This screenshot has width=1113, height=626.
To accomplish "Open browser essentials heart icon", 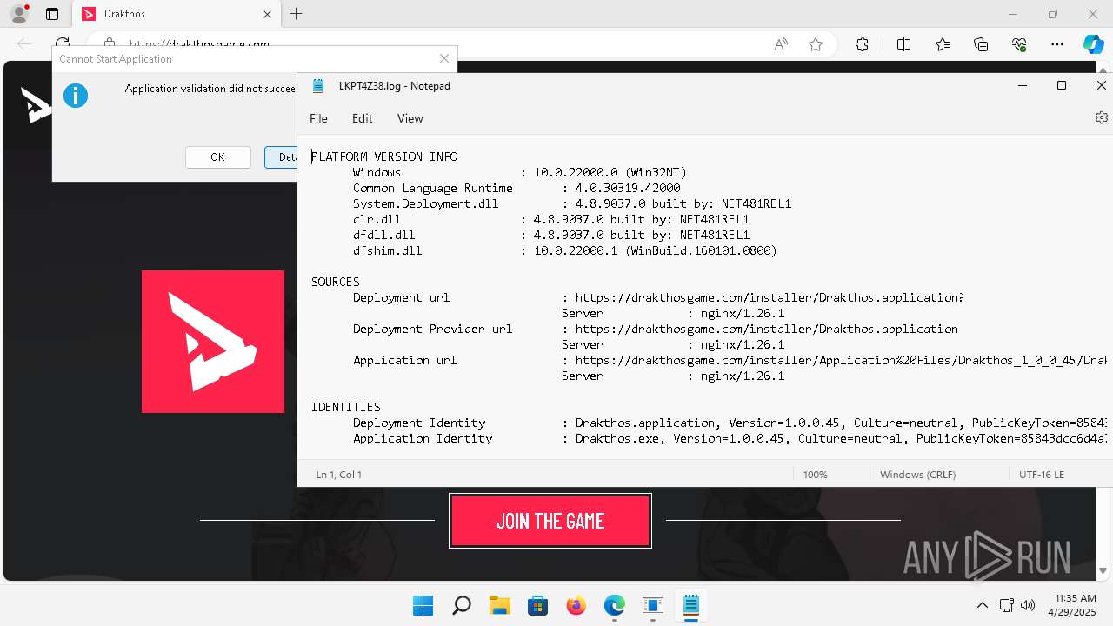I will point(1019,44).
